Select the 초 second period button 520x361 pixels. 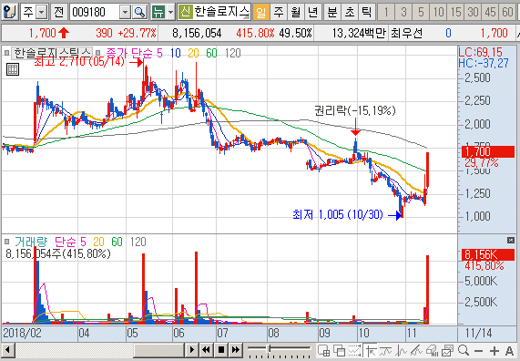[349, 12]
